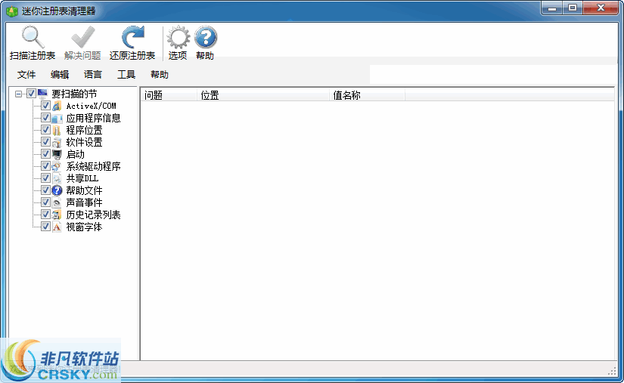Click the resize grip in the status bar corner
The height and width of the screenshot is (383, 624).
(612, 372)
